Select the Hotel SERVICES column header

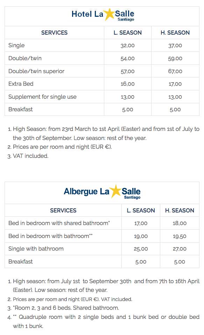54,33
